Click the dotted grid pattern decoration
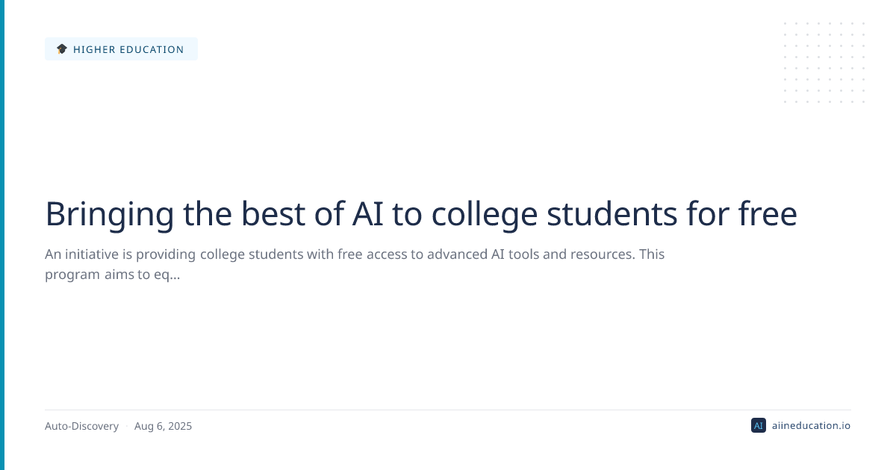 point(824,63)
